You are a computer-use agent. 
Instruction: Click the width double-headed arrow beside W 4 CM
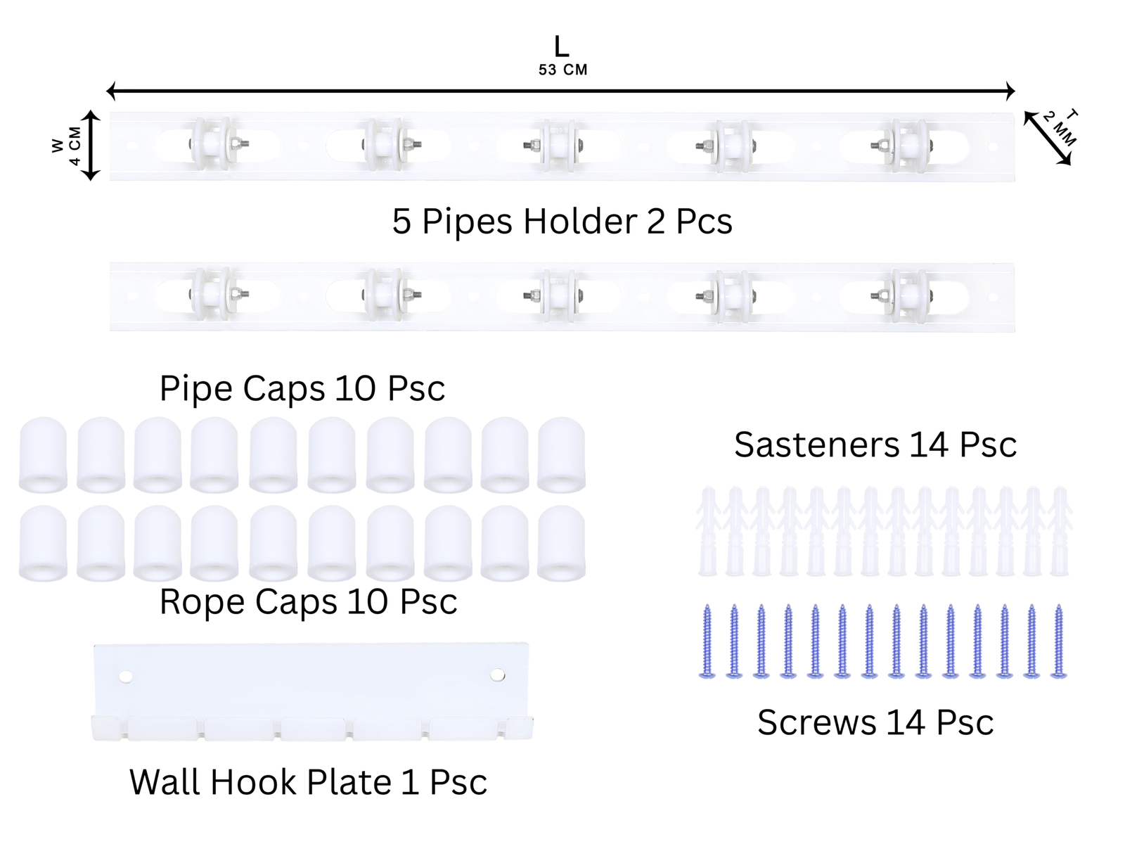(x=91, y=146)
